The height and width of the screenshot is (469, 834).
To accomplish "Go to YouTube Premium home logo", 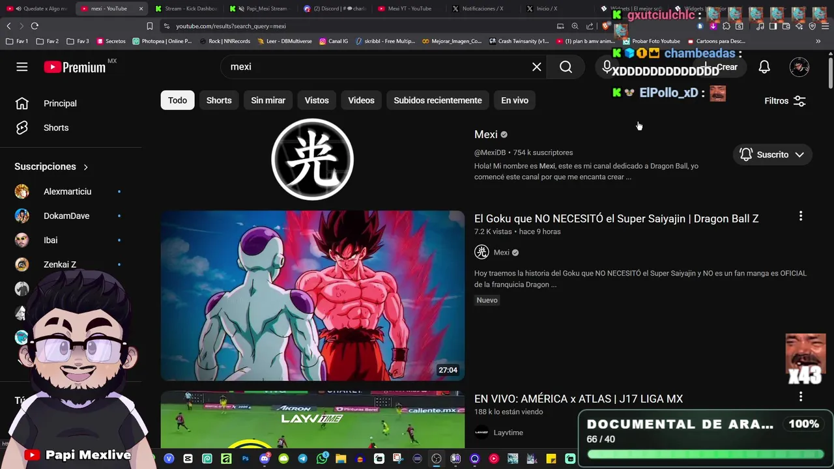I will pos(75,67).
